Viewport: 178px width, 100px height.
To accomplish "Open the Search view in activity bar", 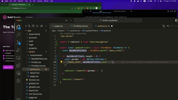I will point(18,34).
